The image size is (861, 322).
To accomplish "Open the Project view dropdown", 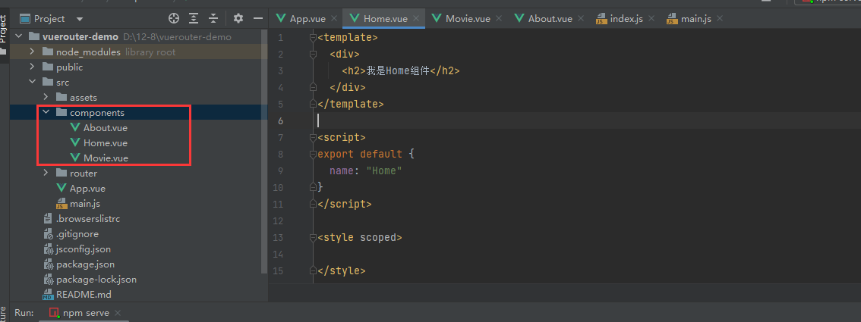I will click(x=80, y=19).
